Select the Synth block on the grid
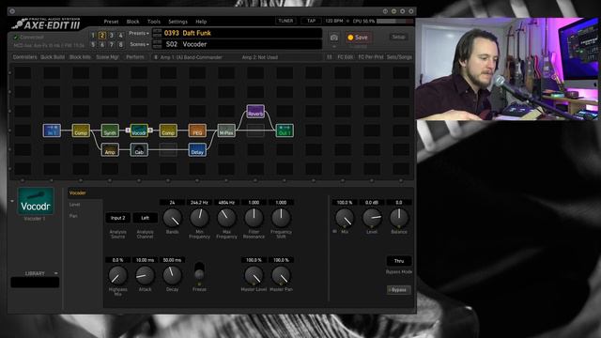Image resolution: width=601 pixels, height=338 pixels. click(110, 131)
